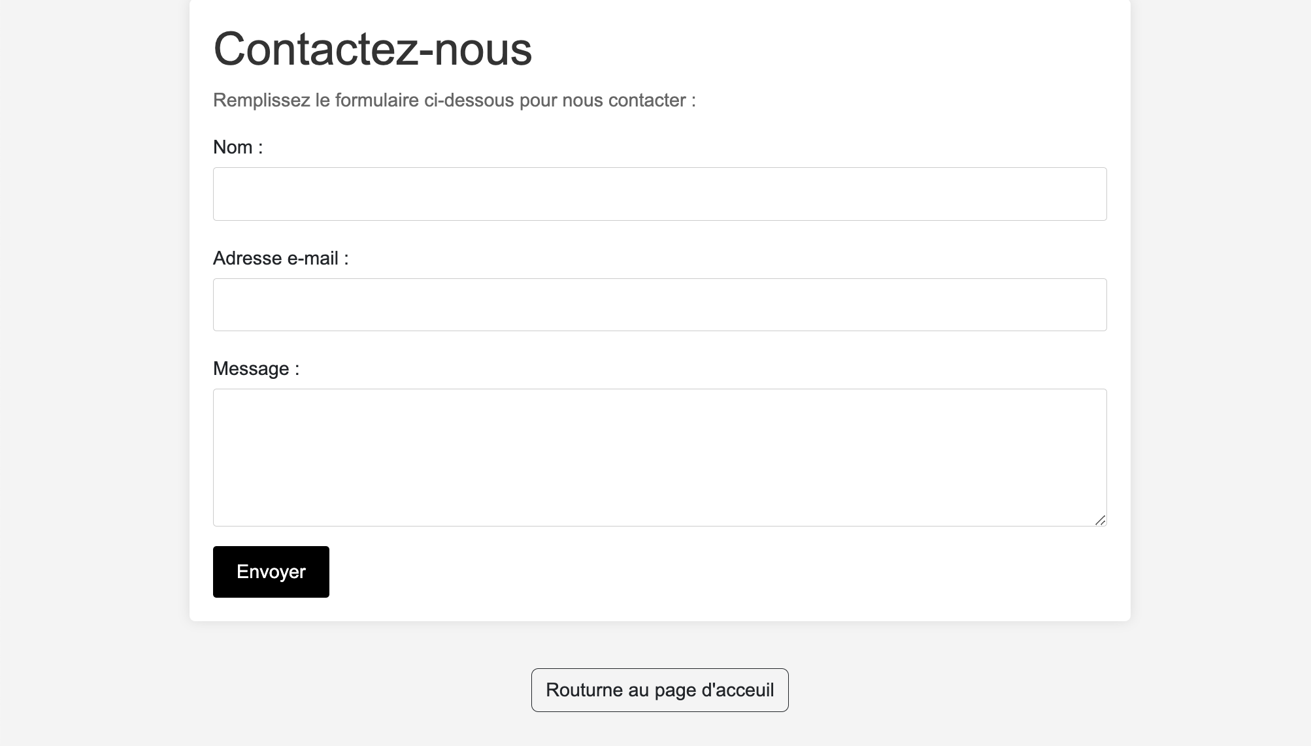1311x746 pixels.
Task: Click the word 'Routurne' in bottom button
Action: (x=584, y=690)
